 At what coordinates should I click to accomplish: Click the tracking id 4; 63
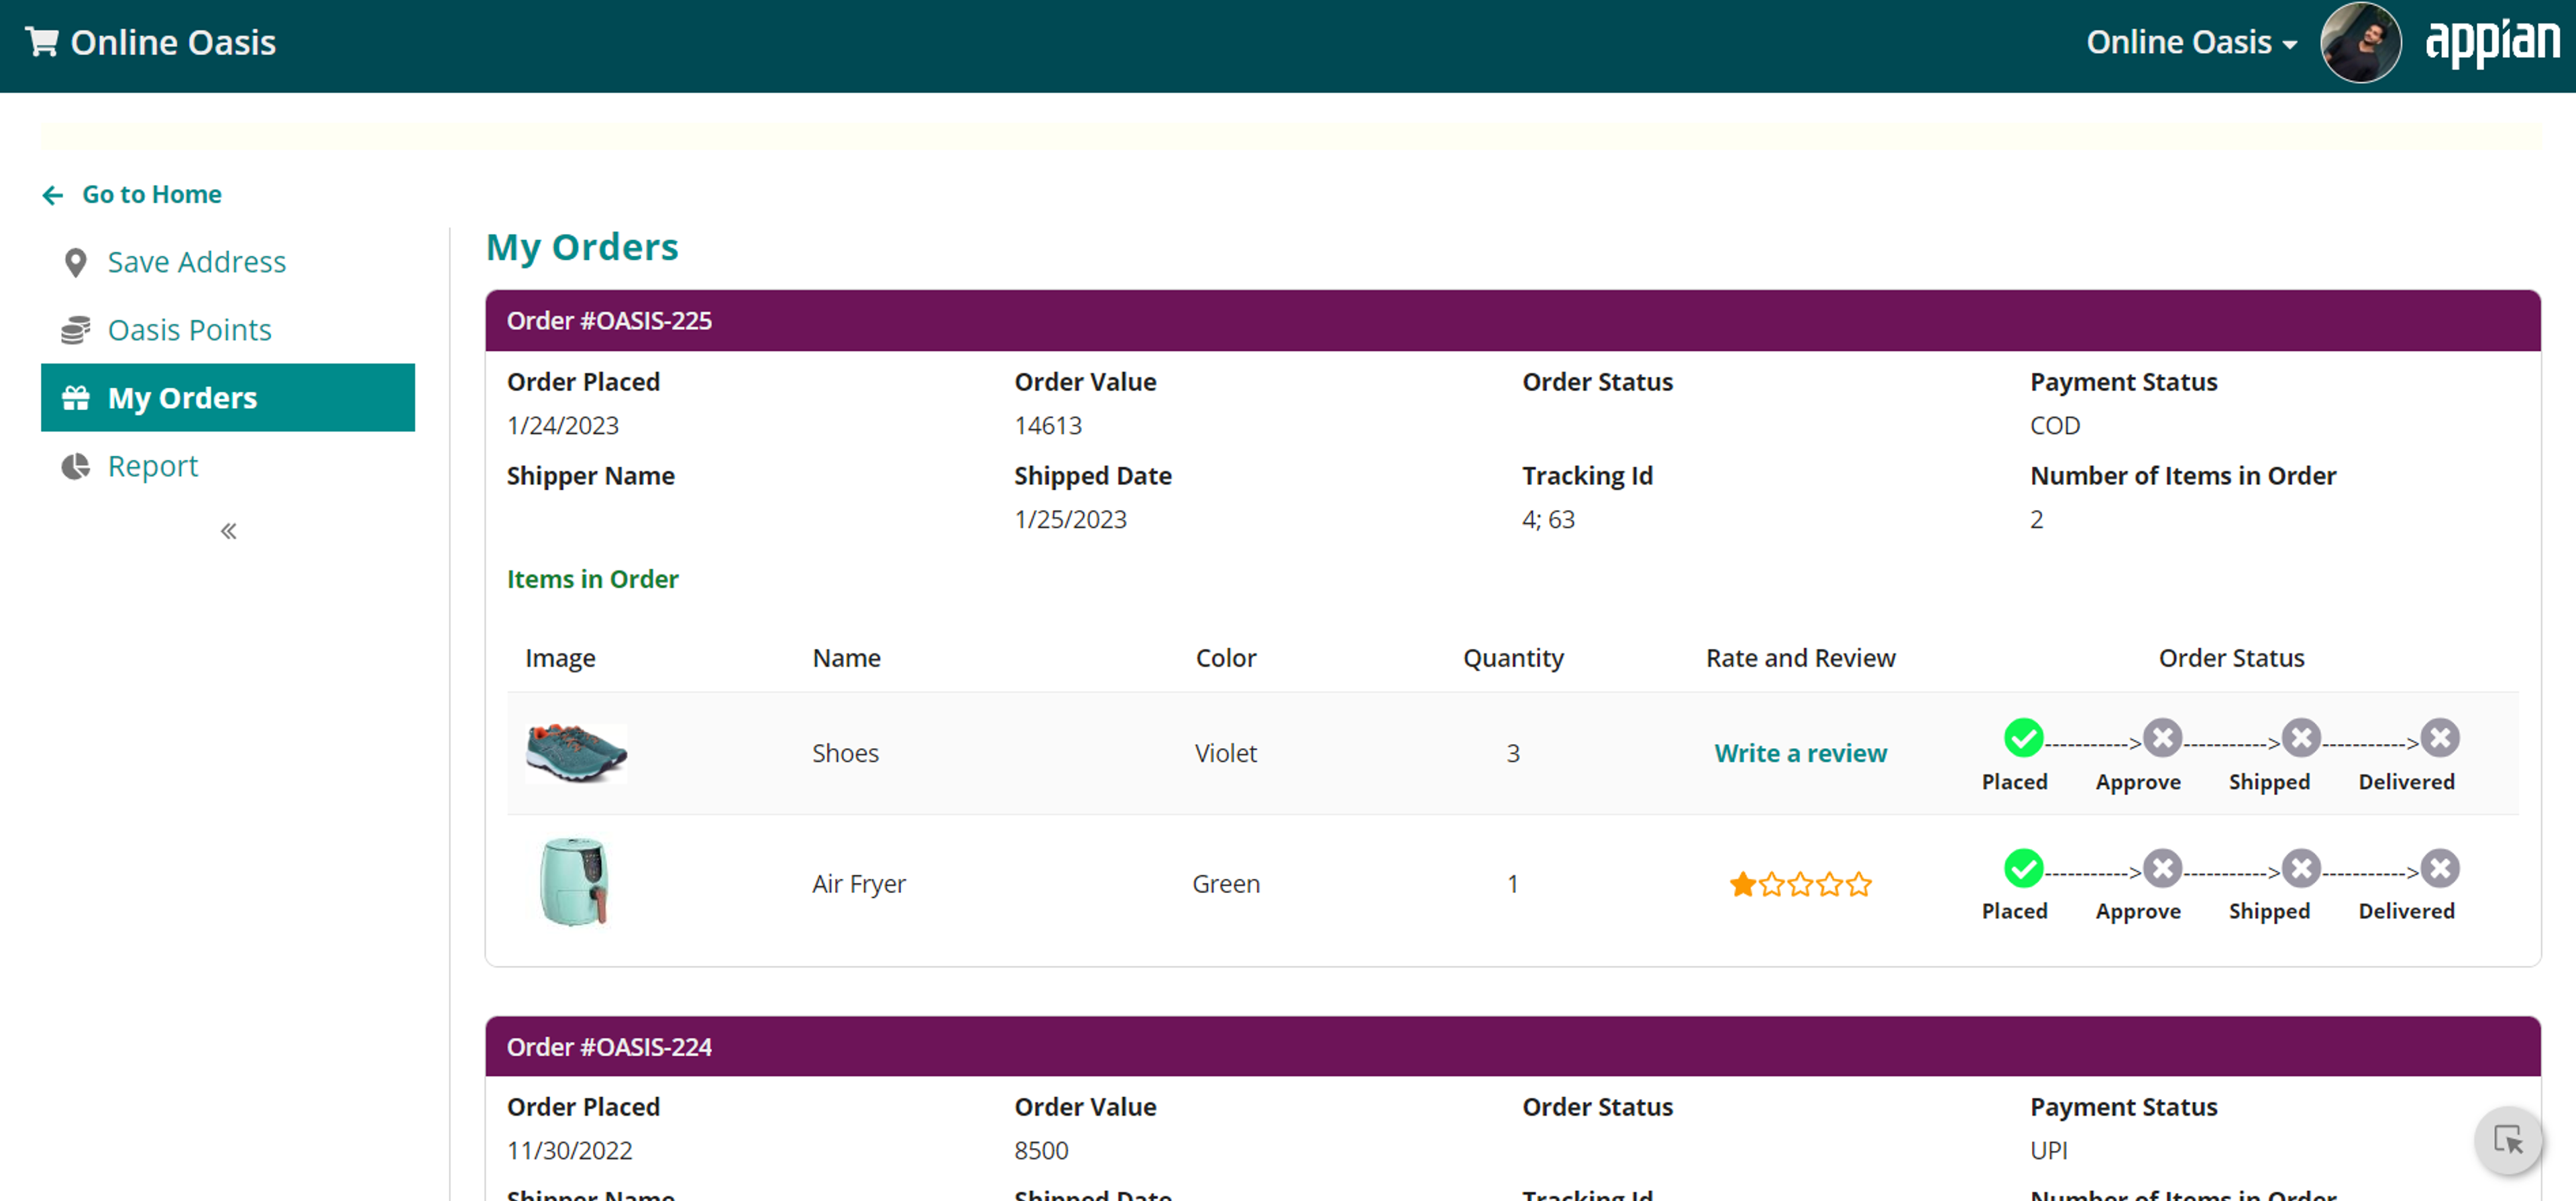click(x=1548, y=520)
